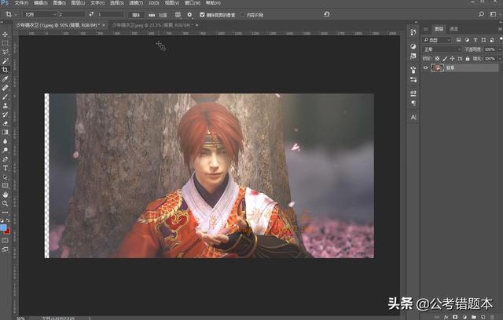Click the crop height ratio field
The image size is (503, 320).
(111, 15)
